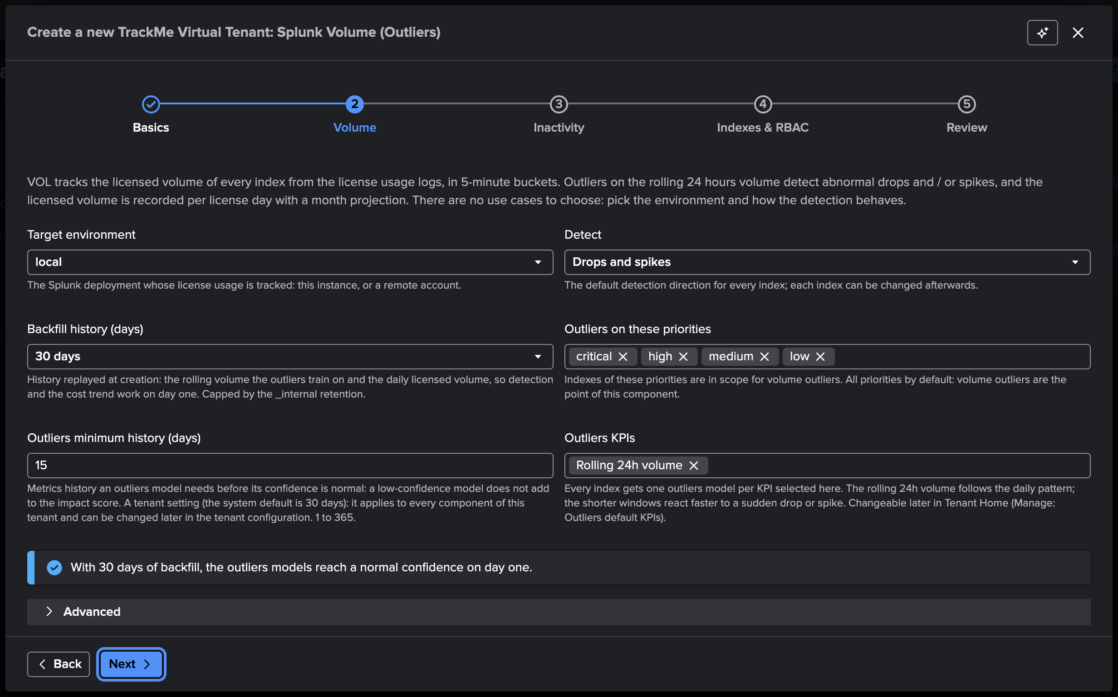Open the Detect dropdown
The image size is (1118, 697).
point(827,262)
